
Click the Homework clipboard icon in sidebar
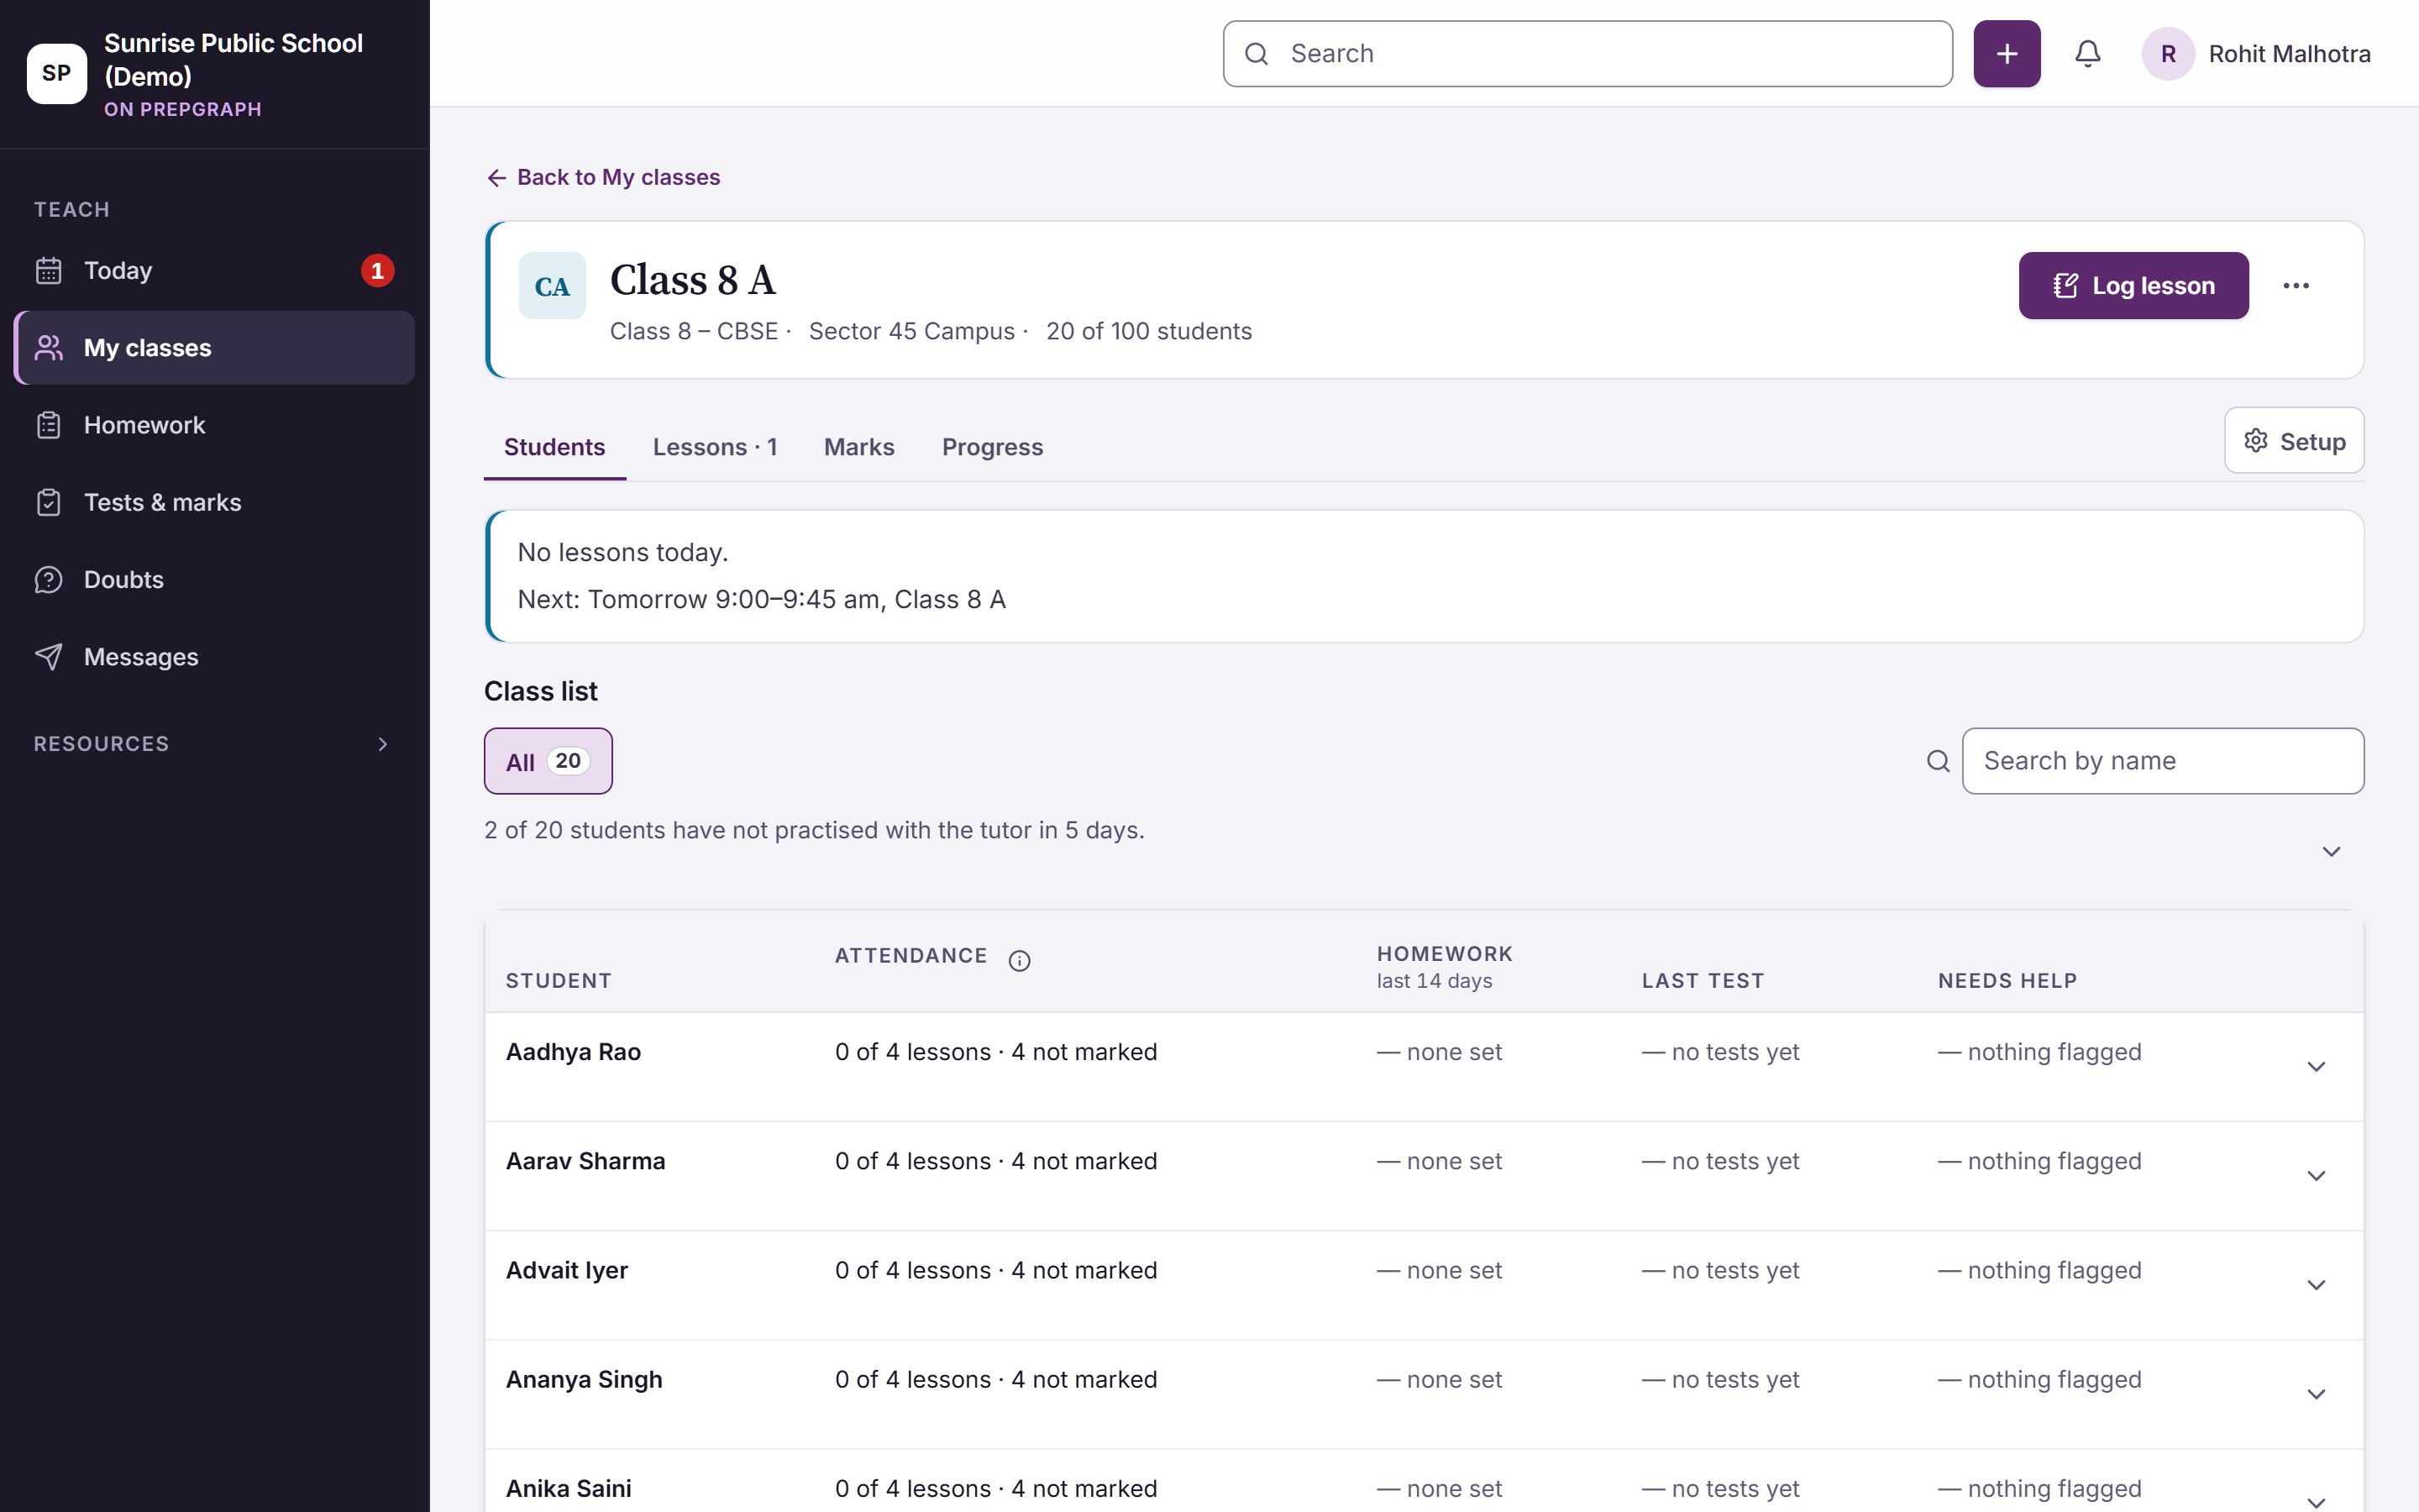pos(49,425)
